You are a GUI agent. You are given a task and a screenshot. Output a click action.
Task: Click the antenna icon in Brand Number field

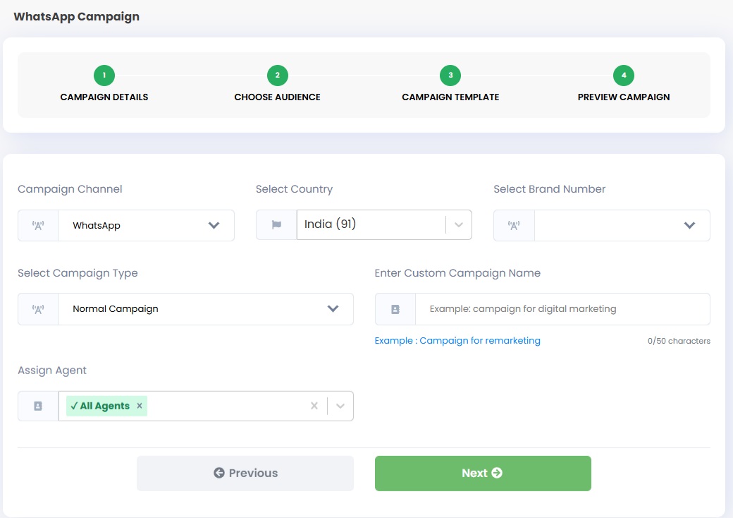pyautogui.click(x=513, y=225)
